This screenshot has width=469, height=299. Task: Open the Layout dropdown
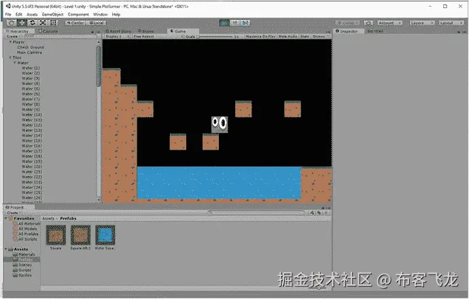coord(451,22)
